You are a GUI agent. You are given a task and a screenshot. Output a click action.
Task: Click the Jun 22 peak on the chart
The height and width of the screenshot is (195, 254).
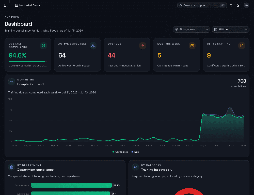(x=230, y=107)
